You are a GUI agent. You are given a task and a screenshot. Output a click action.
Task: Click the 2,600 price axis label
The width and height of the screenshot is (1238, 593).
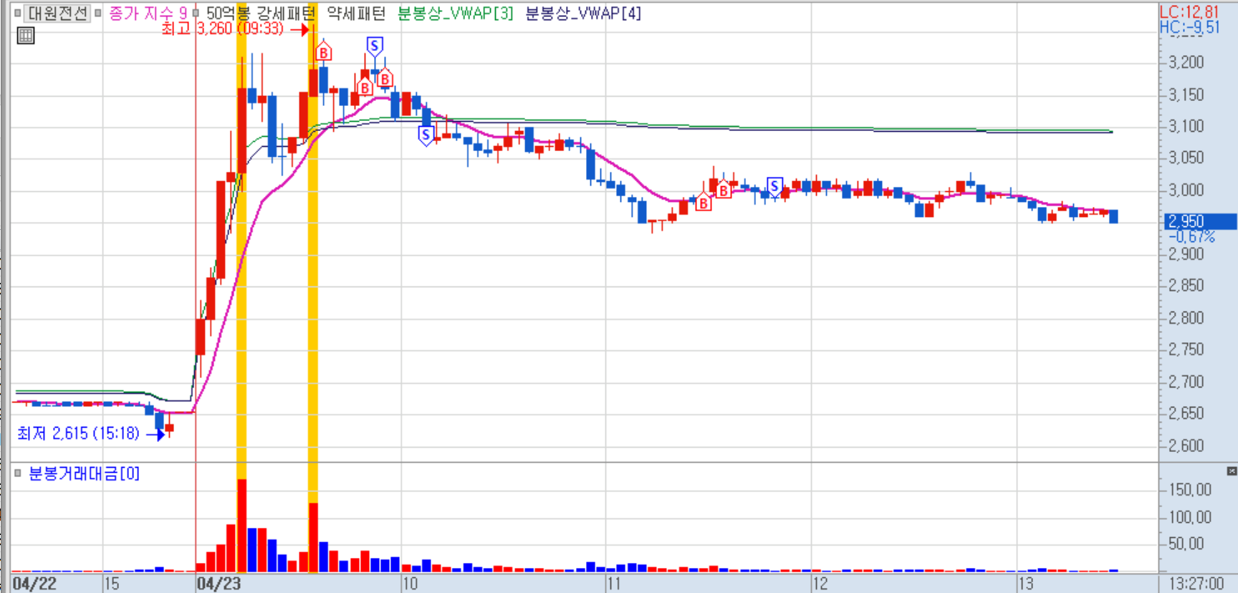[x=1186, y=445]
